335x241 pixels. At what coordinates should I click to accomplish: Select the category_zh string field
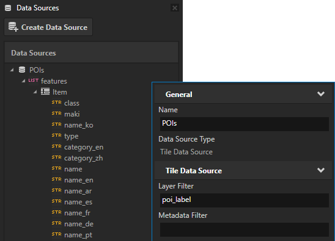point(84,158)
